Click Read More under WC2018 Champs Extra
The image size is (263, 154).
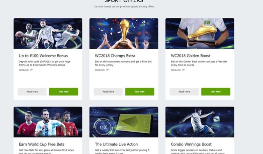click(x=108, y=92)
